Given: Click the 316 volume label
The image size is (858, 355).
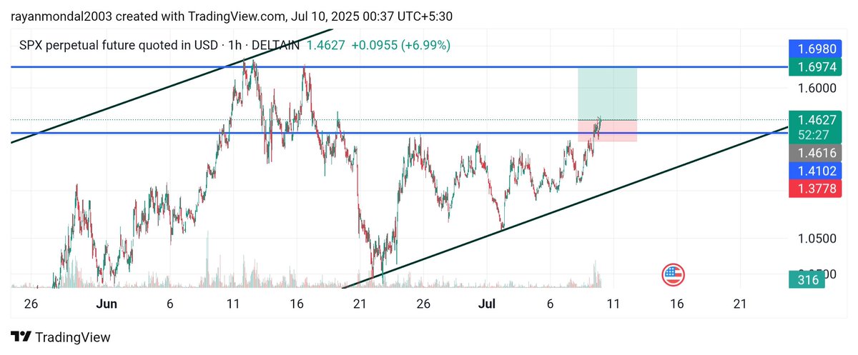Looking at the screenshot, I should [807, 280].
